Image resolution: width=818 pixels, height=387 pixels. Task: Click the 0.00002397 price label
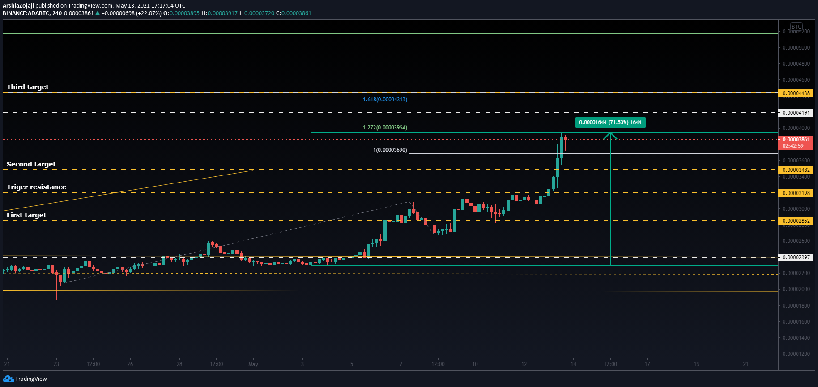point(796,258)
